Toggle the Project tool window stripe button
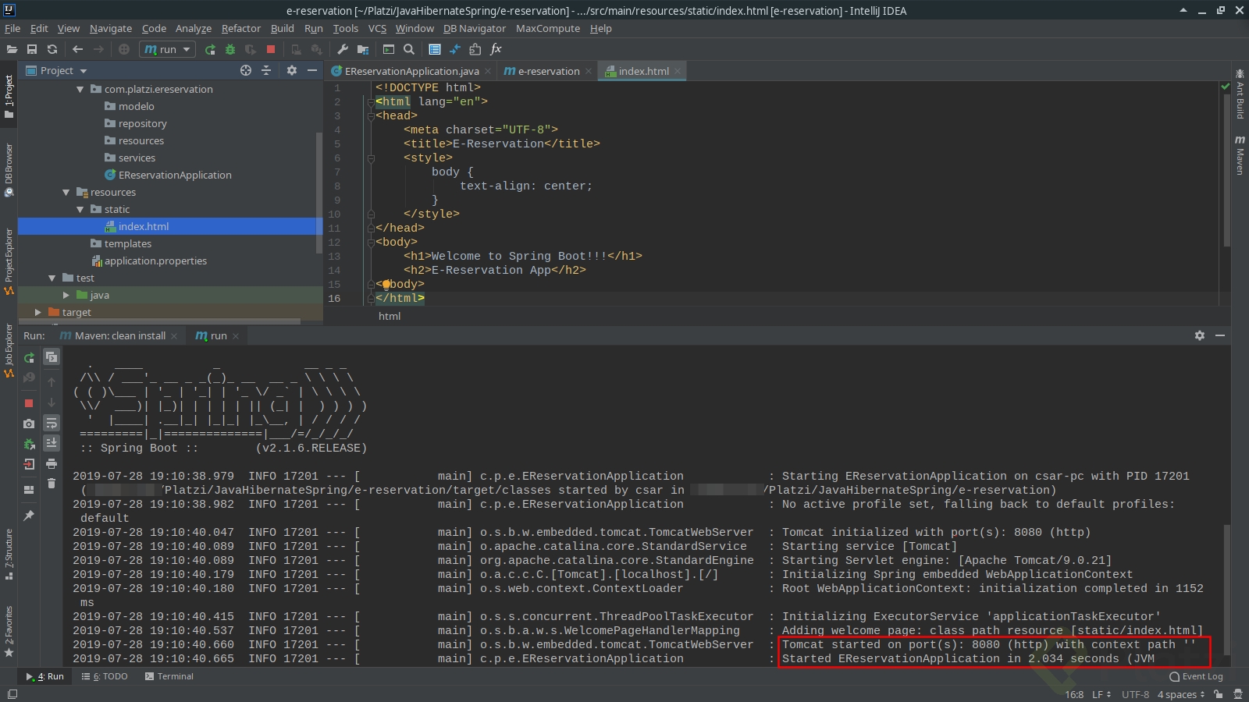The width and height of the screenshot is (1249, 702). click(x=9, y=96)
